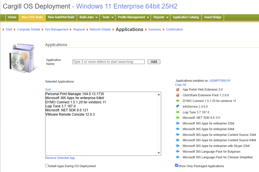Select DYMO Connect 1.5.1.20 in selected list
Screen dimensions: 259x172
(76, 102)
